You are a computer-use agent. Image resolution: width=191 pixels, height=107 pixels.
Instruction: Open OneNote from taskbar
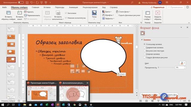[x=53, y=105]
